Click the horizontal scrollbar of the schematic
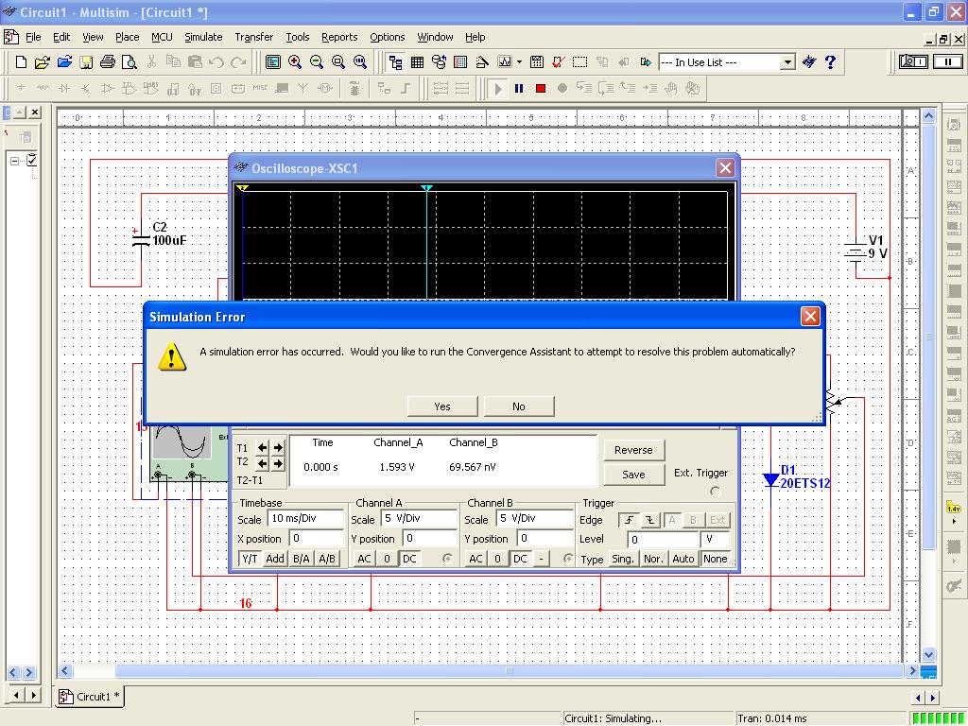The height and width of the screenshot is (726, 968). point(510,671)
